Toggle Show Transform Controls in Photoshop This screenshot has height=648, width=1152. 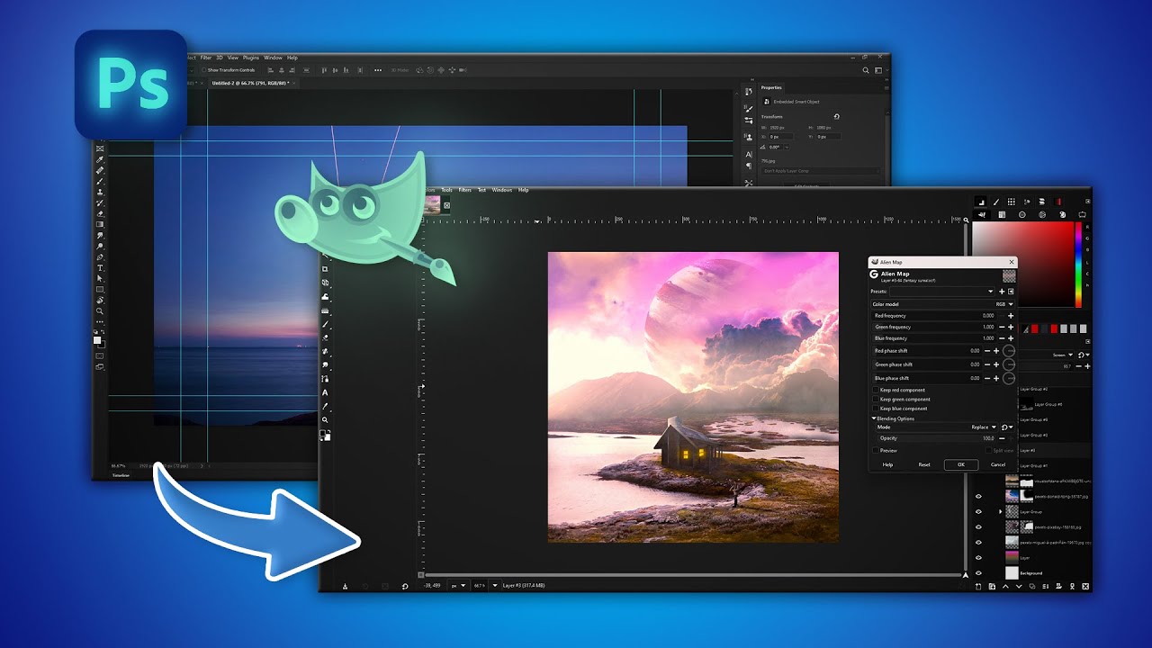pyautogui.click(x=203, y=70)
